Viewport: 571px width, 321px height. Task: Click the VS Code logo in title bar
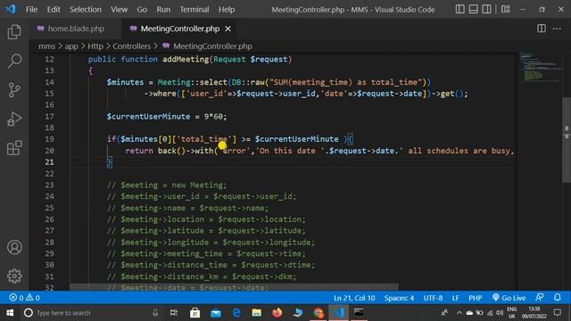[x=11, y=9]
